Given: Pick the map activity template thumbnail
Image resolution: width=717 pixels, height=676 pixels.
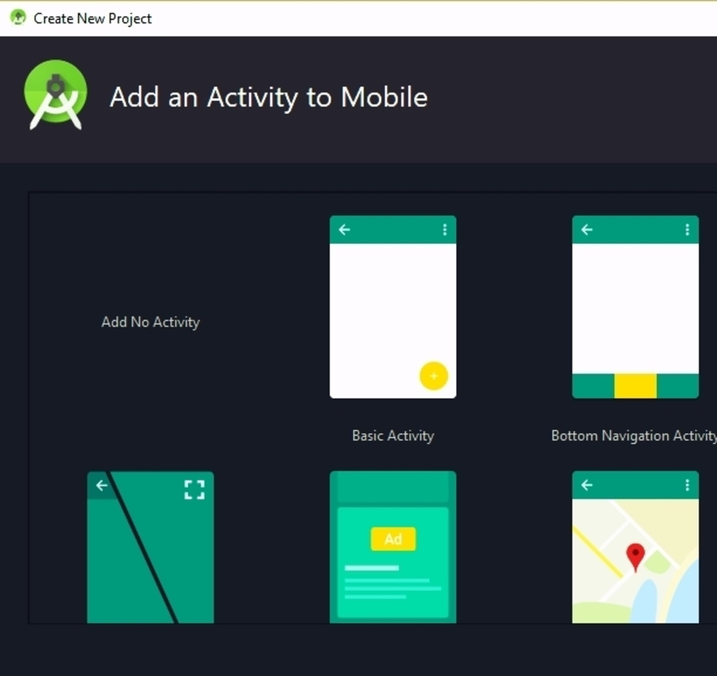Looking at the screenshot, I should tap(635, 547).
